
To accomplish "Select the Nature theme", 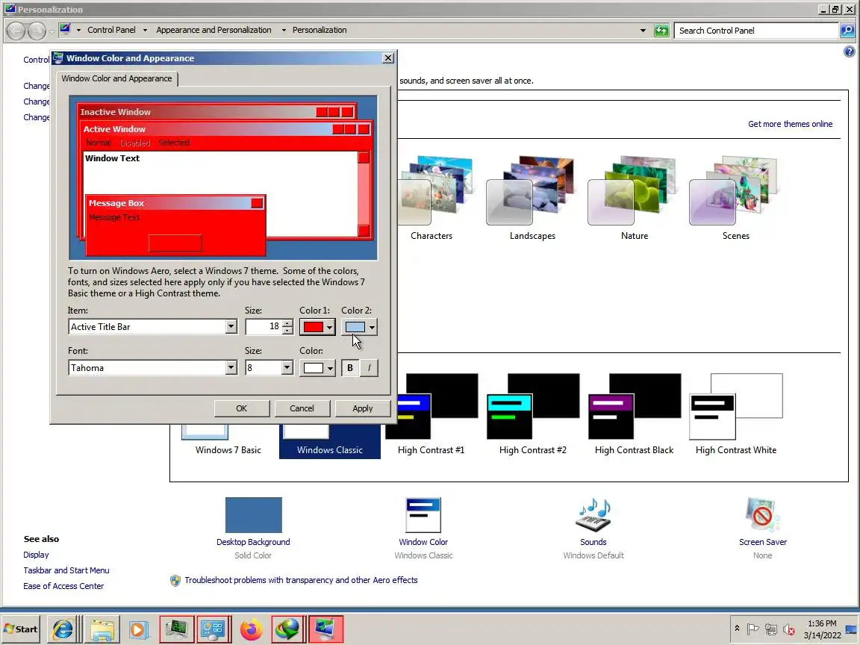I will [x=634, y=198].
